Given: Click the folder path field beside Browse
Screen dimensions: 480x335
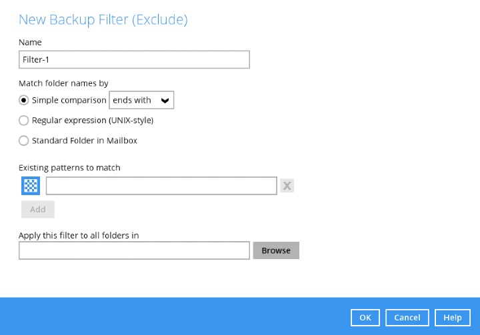Looking at the screenshot, I should point(134,250).
